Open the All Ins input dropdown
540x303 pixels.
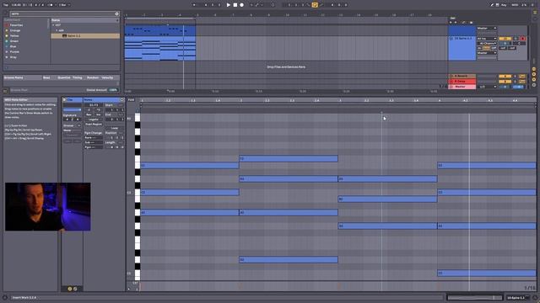coord(487,39)
